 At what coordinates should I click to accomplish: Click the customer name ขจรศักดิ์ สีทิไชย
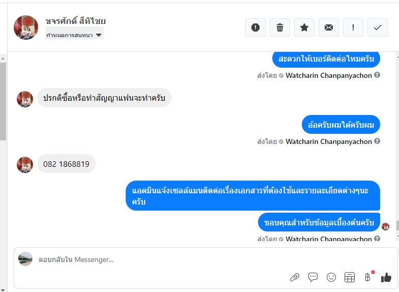pos(75,21)
